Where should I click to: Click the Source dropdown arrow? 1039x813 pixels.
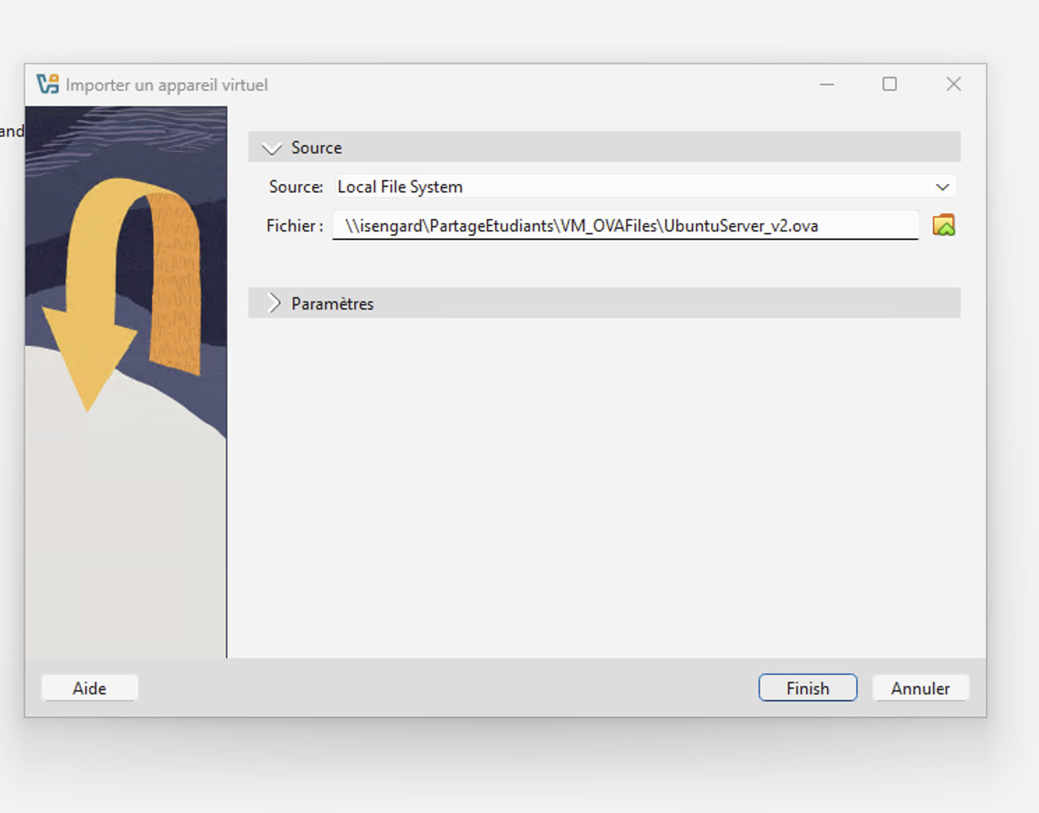coord(942,187)
